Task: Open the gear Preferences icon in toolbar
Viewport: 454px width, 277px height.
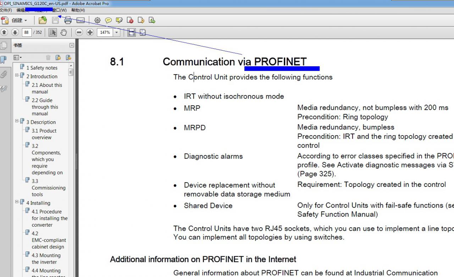Action: pyautogui.click(x=98, y=20)
